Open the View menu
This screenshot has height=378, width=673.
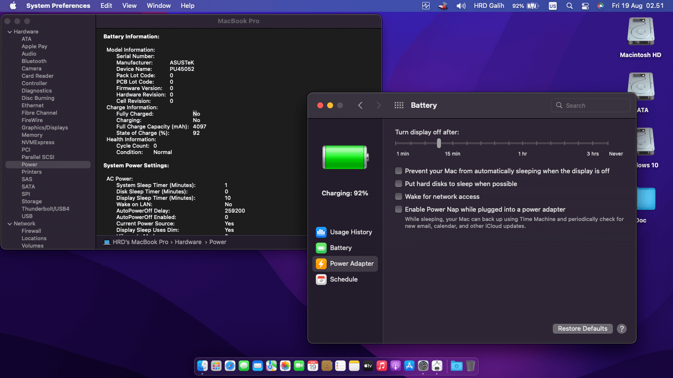[x=130, y=6]
